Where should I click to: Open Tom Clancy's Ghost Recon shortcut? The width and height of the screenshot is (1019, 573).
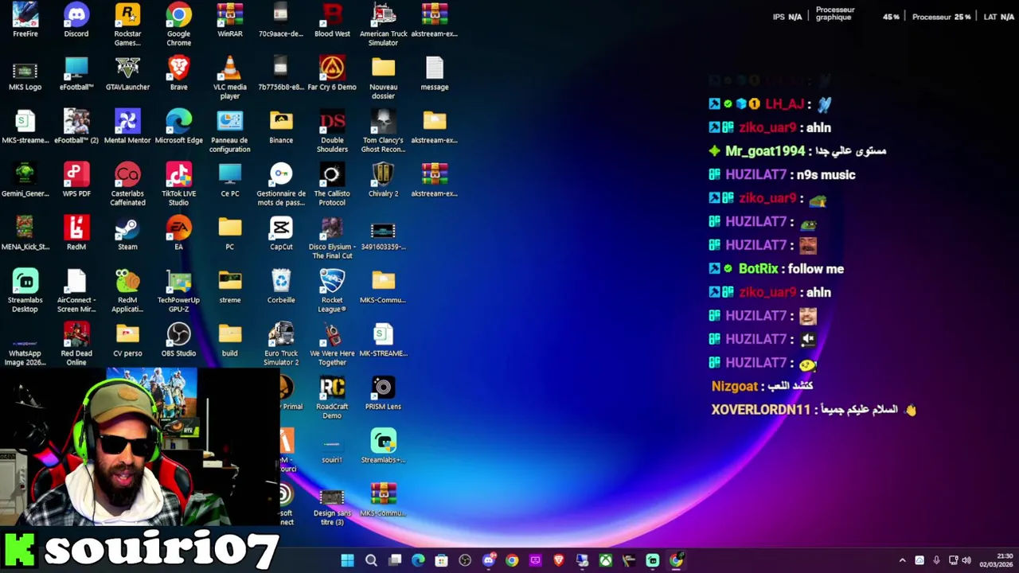pos(383,131)
